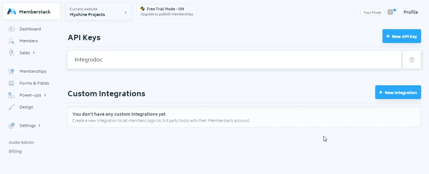Viewport: 429px width, 174px height.
Task: Open the Design brush icon
Action: 12,107
